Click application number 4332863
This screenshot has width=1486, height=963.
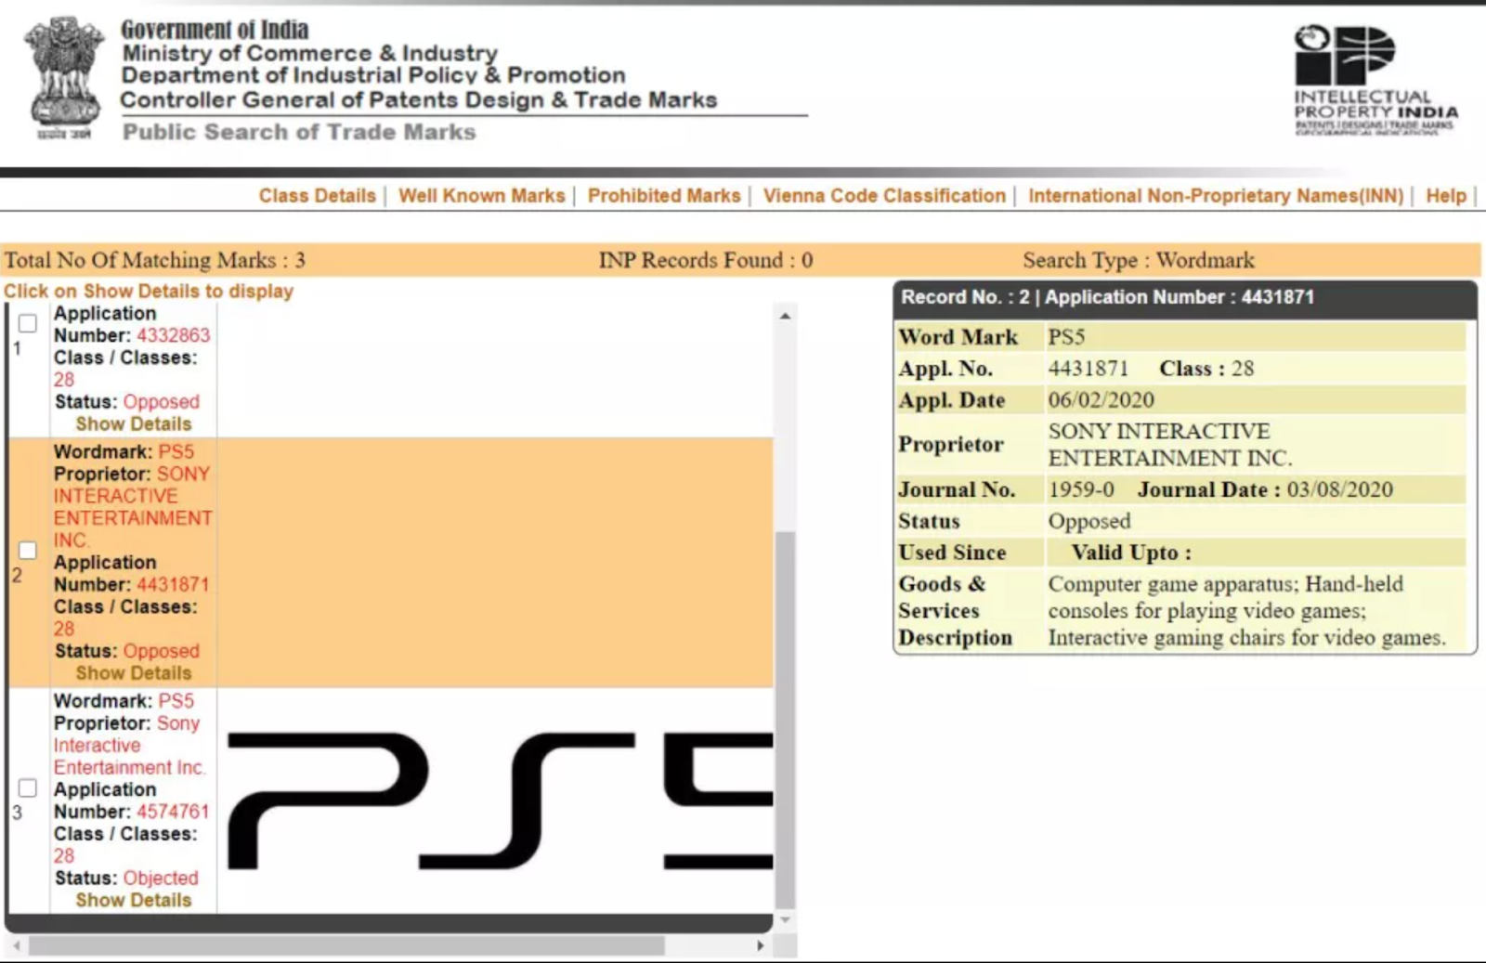pyautogui.click(x=174, y=335)
